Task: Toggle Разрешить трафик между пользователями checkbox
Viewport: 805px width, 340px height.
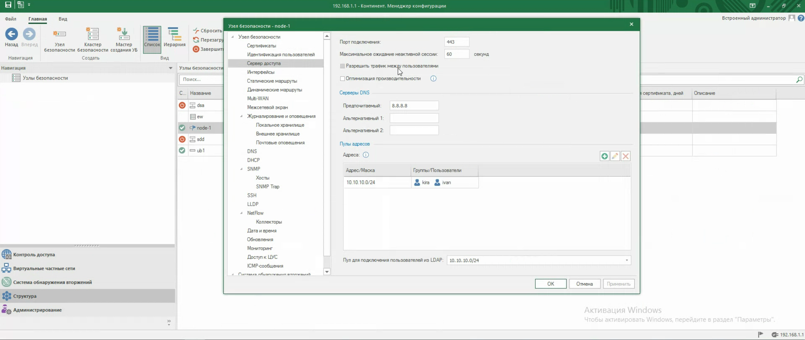Action: (343, 66)
